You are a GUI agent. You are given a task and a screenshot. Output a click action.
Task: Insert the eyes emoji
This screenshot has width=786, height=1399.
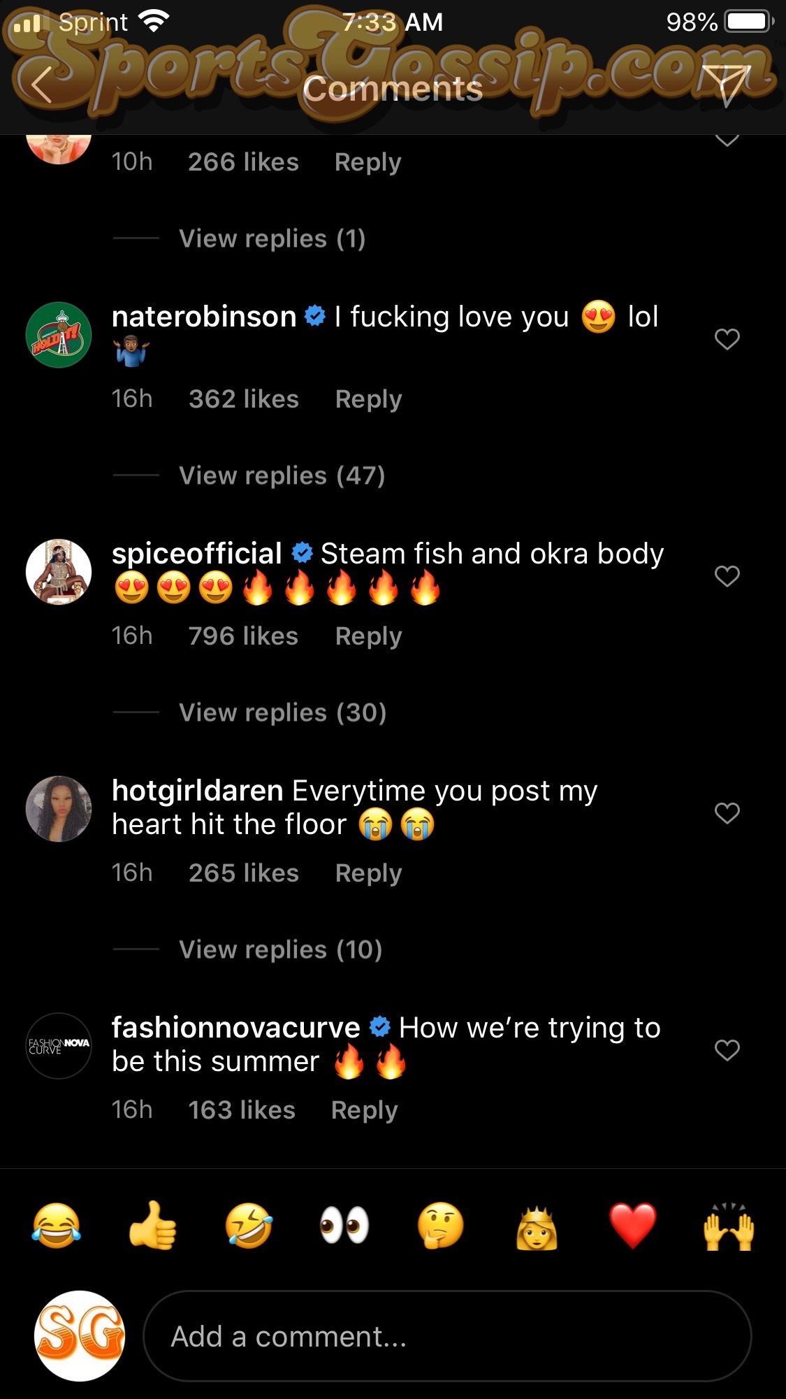(344, 1226)
